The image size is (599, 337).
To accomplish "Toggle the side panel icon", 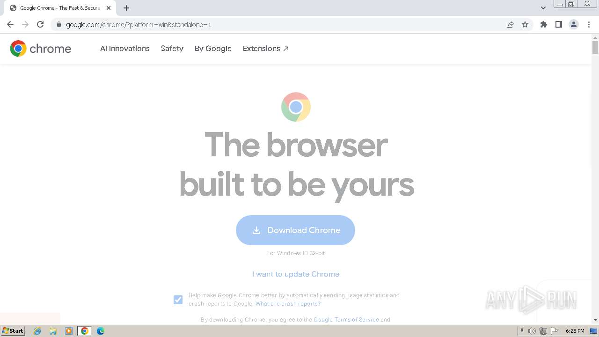I will (559, 24).
